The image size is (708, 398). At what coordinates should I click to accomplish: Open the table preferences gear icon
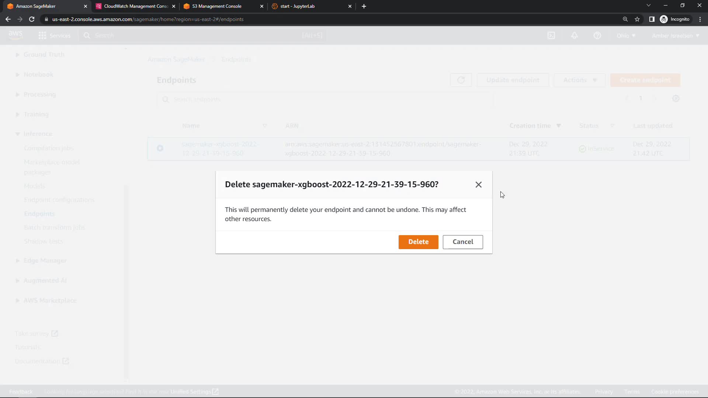676,98
